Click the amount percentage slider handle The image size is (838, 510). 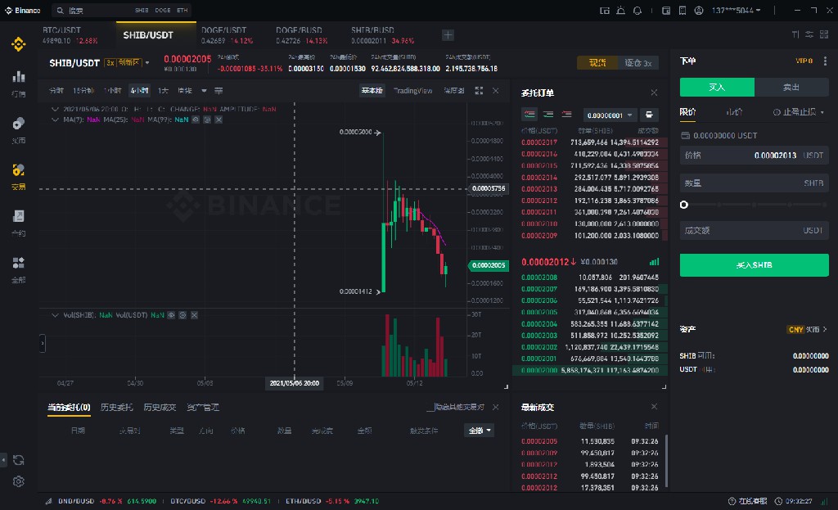[x=684, y=205]
